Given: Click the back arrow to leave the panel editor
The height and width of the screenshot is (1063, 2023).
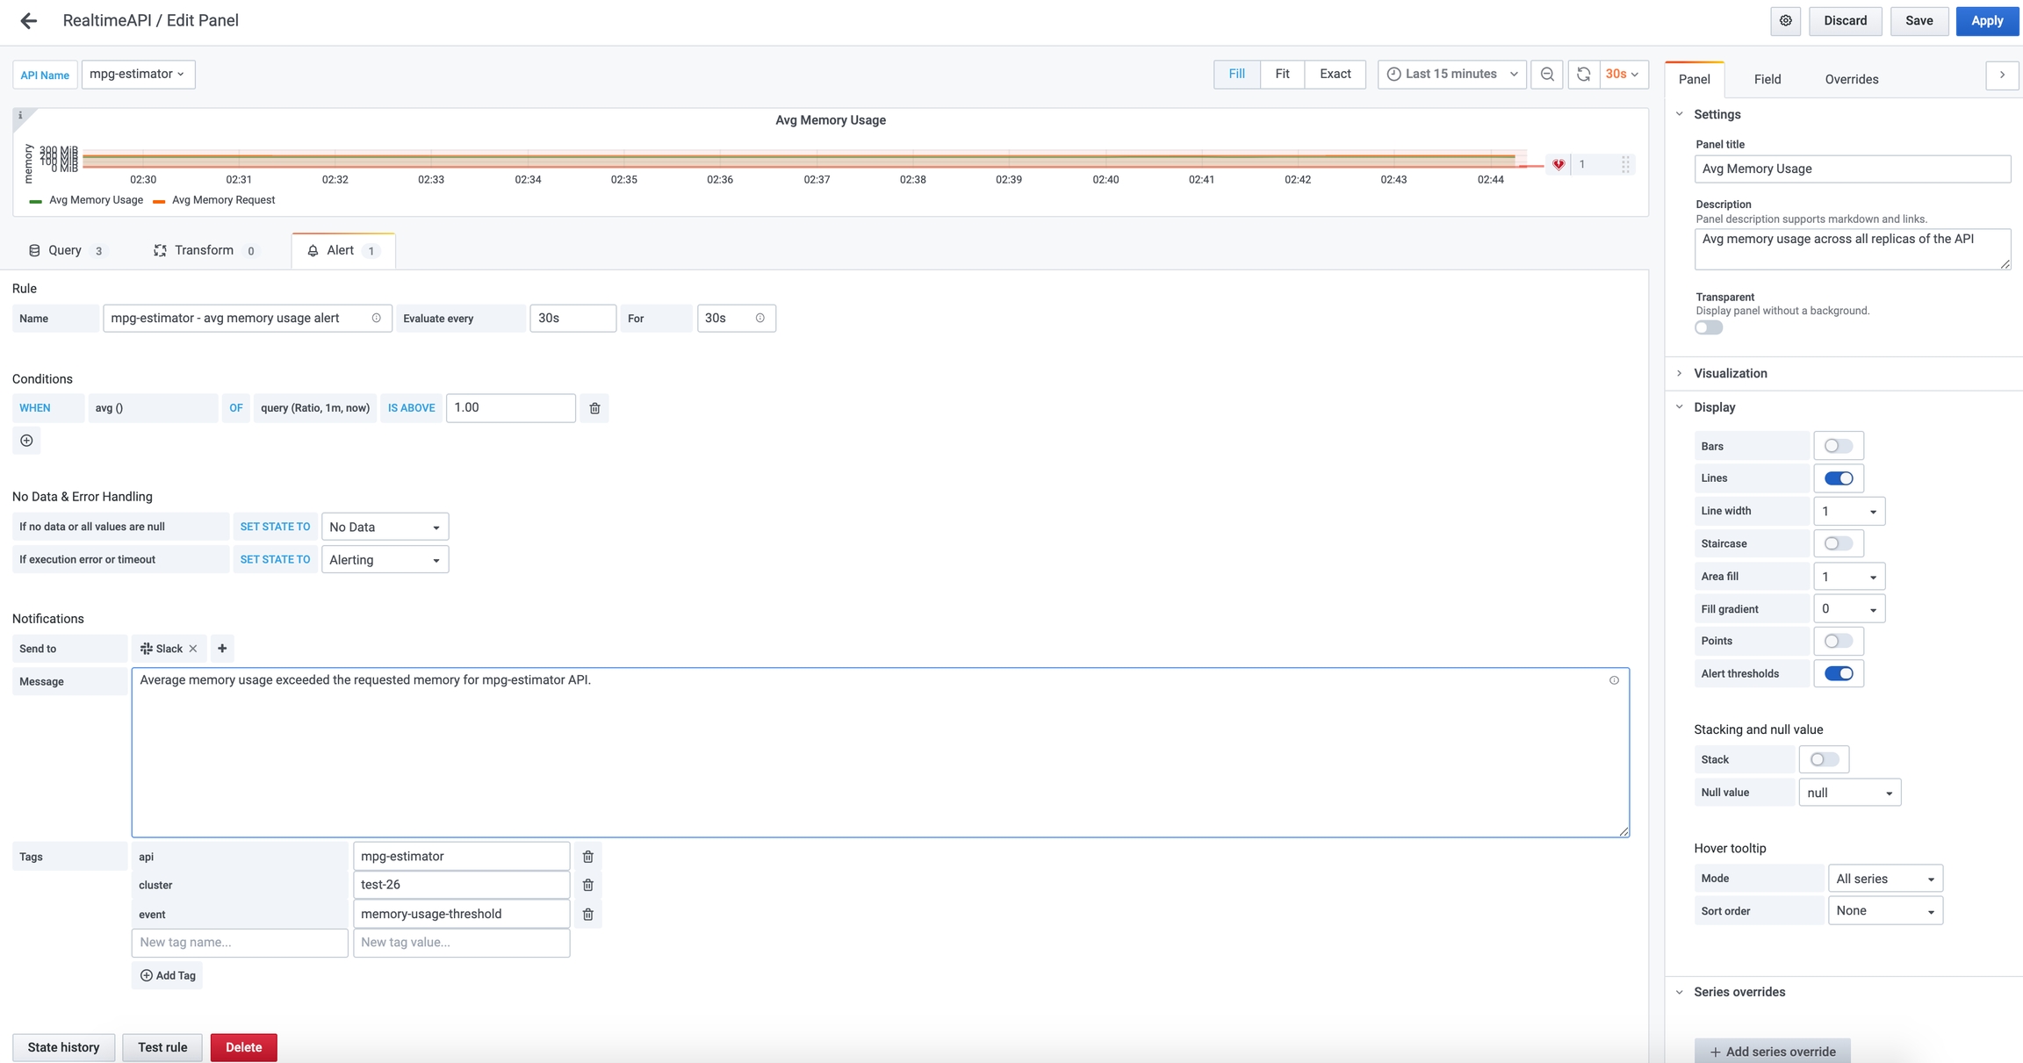Looking at the screenshot, I should [28, 21].
